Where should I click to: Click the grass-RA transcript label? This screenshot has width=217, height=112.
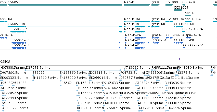[158, 19]
